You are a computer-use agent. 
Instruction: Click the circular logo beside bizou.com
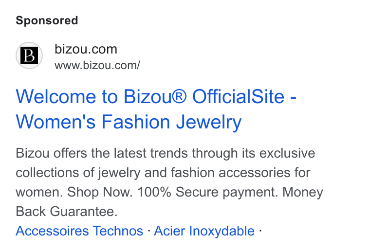pyautogui.click(x=29, y=55)
